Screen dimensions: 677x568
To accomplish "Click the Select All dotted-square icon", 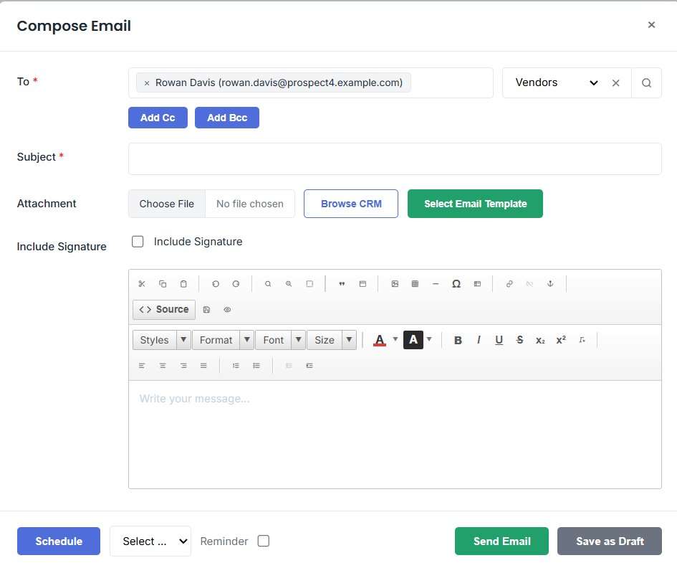I will pos(309,284).
